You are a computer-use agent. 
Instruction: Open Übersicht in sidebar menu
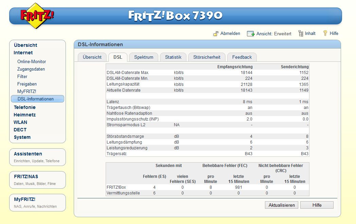25,45
